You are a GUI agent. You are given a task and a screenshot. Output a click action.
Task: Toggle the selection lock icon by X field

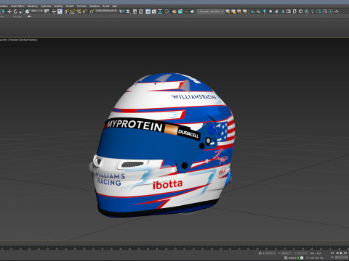tap(260, 253)
